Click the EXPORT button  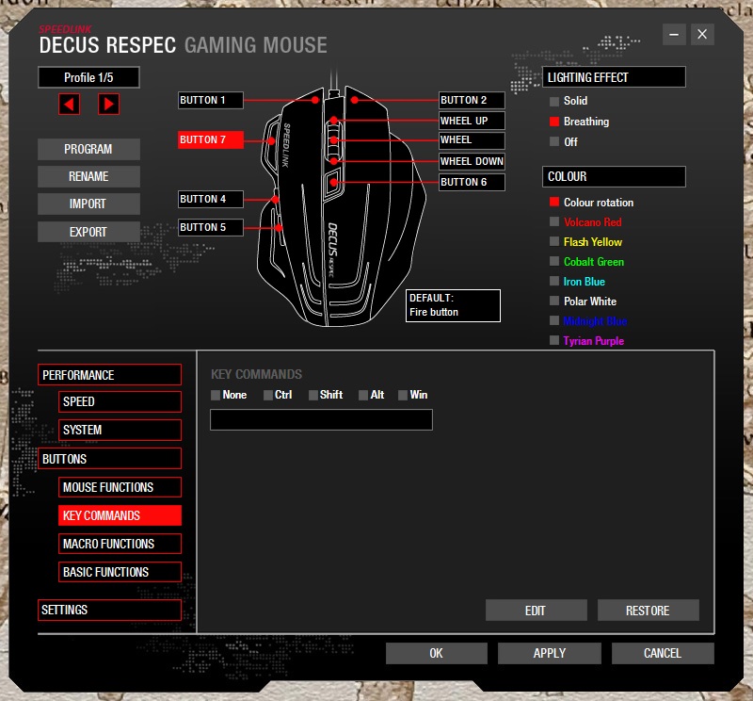pos(88,232)
